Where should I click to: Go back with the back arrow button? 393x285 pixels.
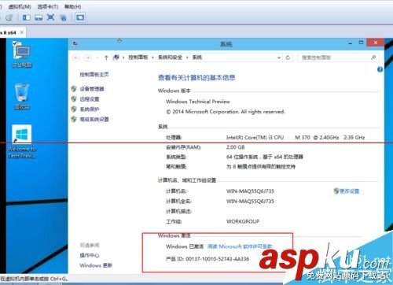[76, 57]
